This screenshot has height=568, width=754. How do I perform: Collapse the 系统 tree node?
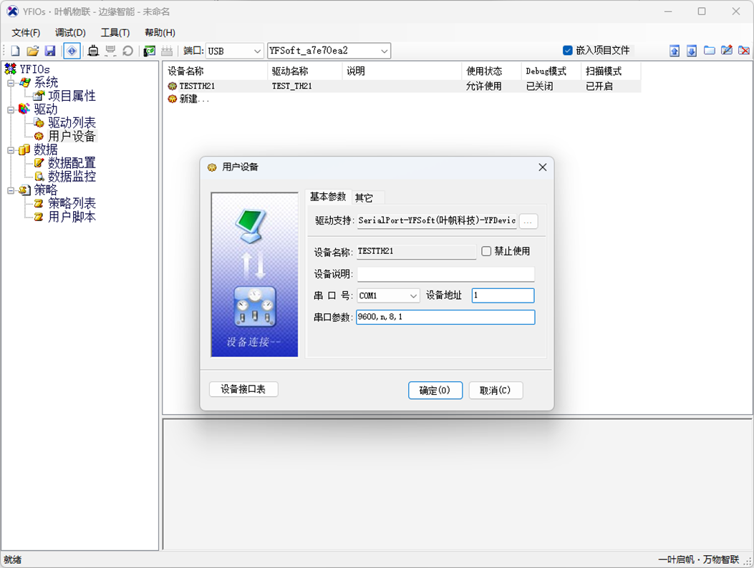11,83
